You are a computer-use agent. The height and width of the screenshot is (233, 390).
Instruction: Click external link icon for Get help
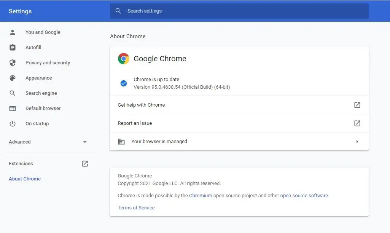coord(357,105)
